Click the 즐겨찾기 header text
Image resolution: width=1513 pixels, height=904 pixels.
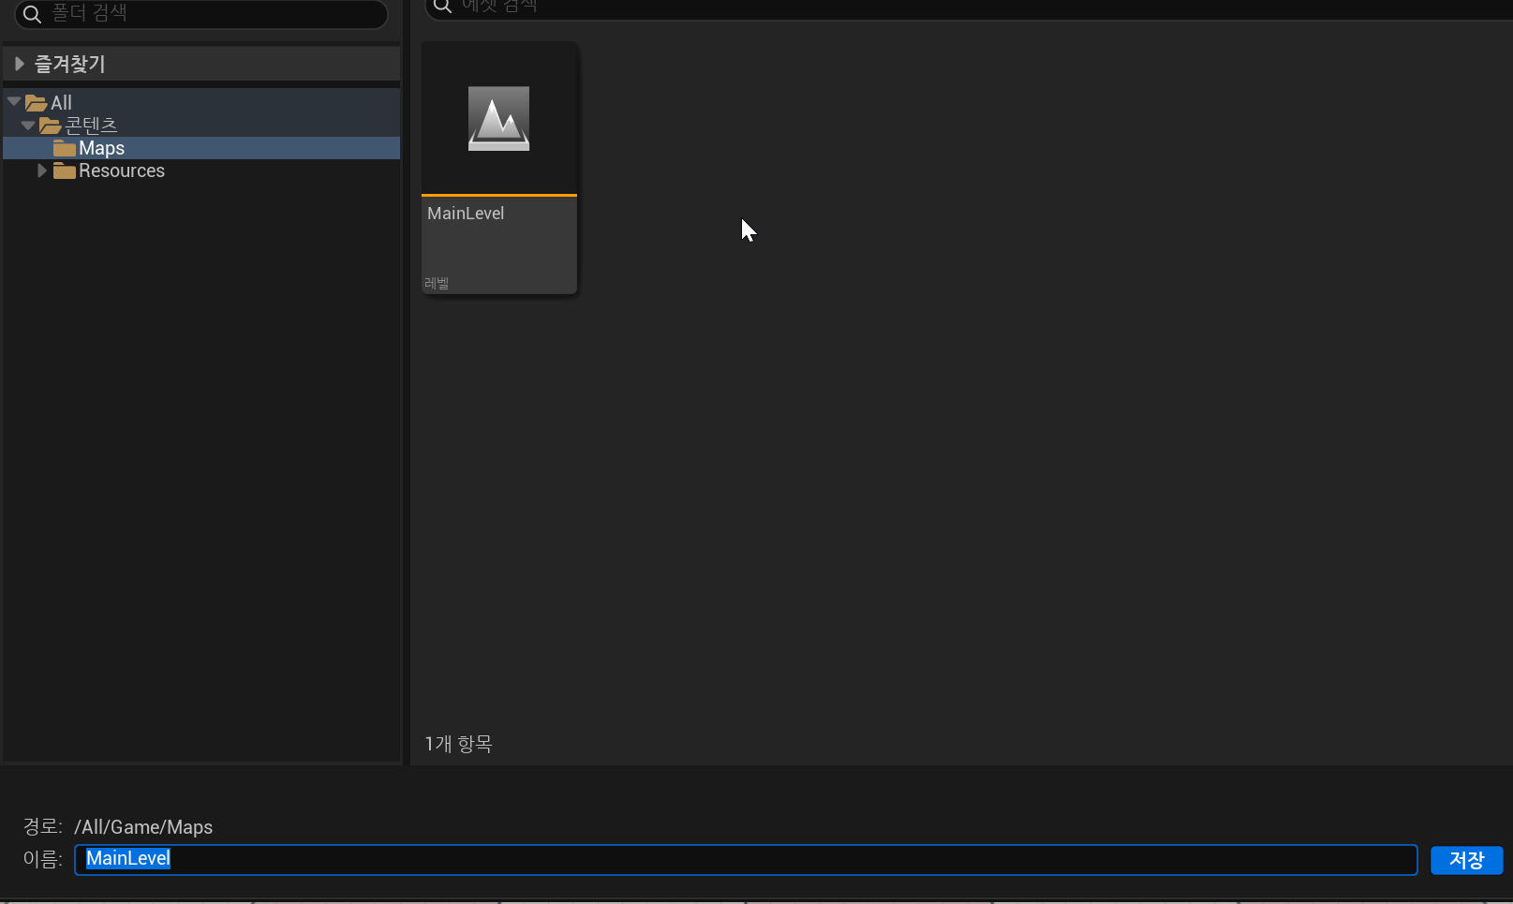coord(70,64)
